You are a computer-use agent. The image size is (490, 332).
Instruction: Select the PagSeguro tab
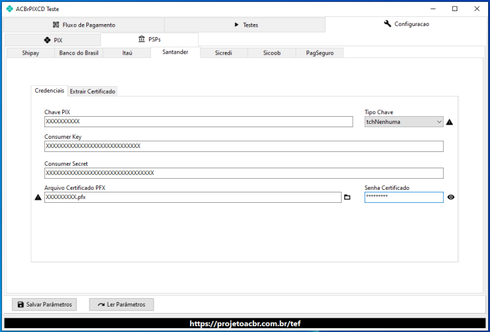[319, 53]
